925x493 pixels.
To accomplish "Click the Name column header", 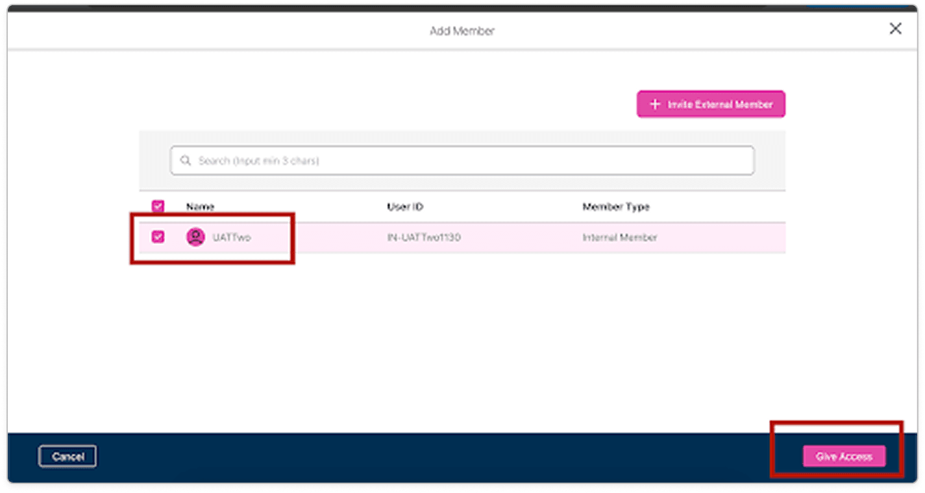I will [200, 206].
